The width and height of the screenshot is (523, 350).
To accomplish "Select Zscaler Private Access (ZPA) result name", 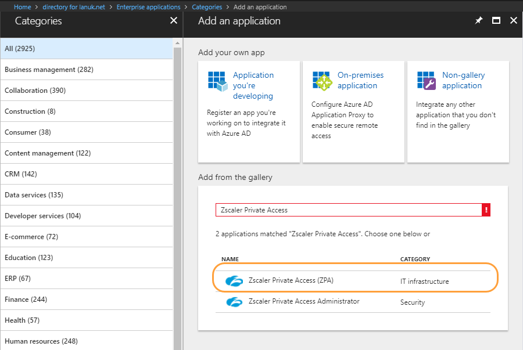I will click(291, 280).
